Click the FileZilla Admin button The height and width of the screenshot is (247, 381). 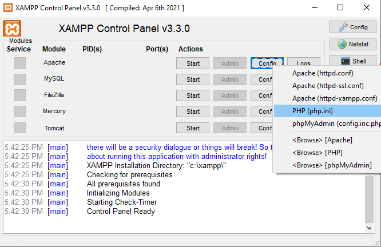230,95
